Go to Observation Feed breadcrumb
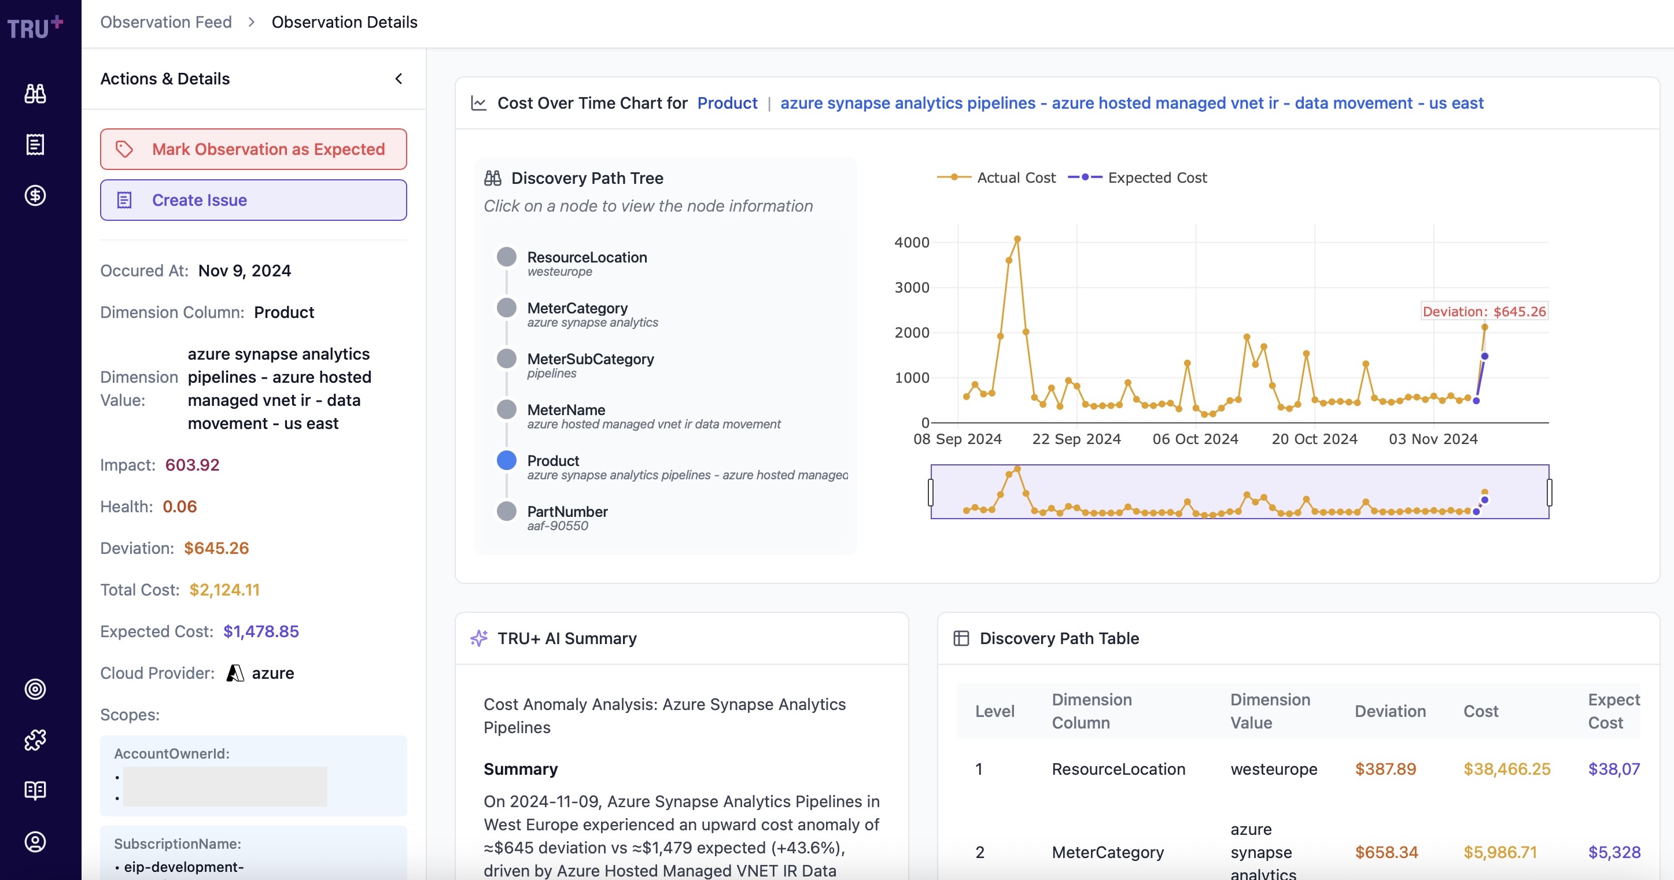 pyautogui.click(x=165, y=22)
